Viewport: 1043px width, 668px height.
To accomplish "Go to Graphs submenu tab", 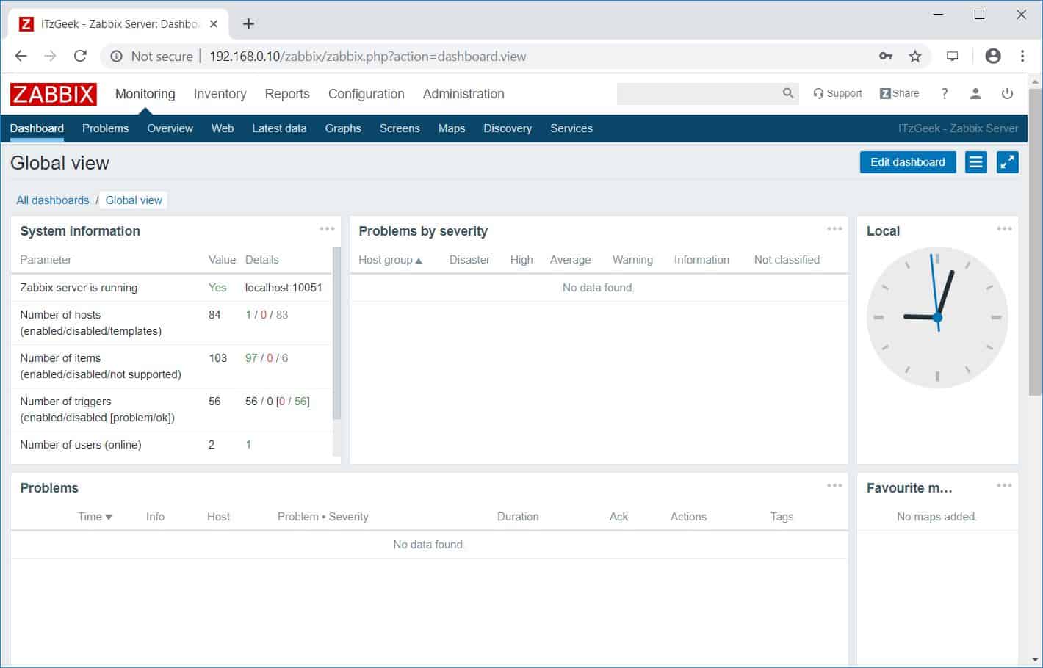I will pyautogui.click(x=343, y=128).
